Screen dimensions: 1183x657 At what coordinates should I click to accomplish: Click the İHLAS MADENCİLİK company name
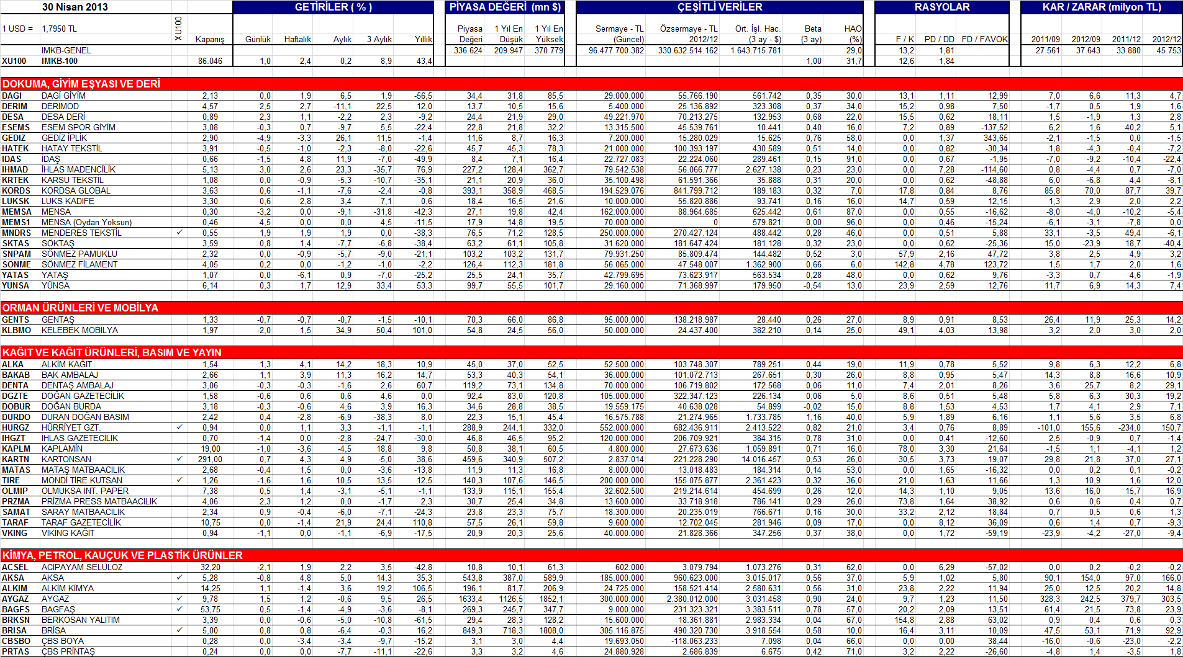78,169
